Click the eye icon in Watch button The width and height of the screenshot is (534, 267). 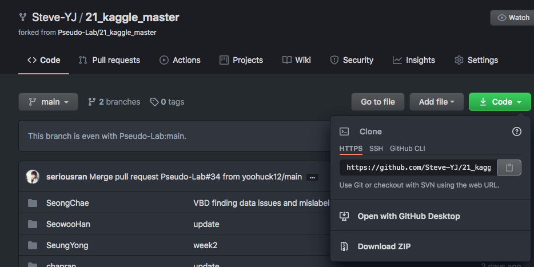click(501, 18)
